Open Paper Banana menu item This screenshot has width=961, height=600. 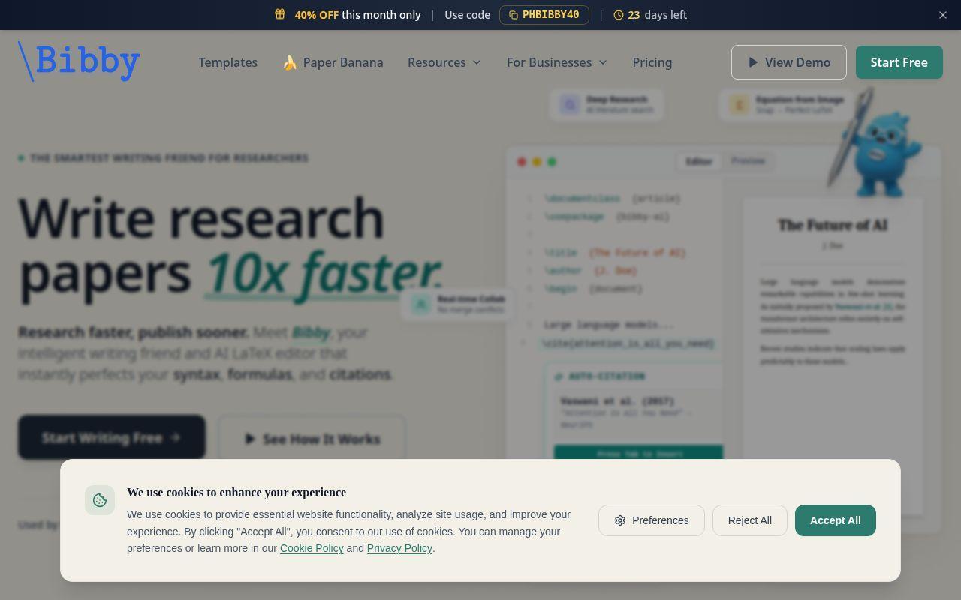coord(333,62)
